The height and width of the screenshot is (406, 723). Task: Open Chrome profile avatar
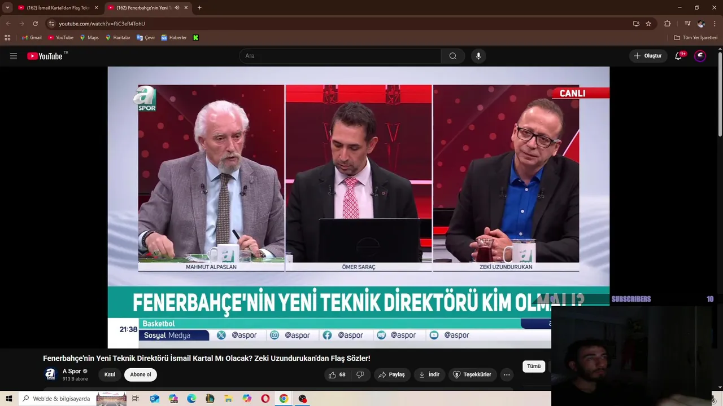point(701,24)
